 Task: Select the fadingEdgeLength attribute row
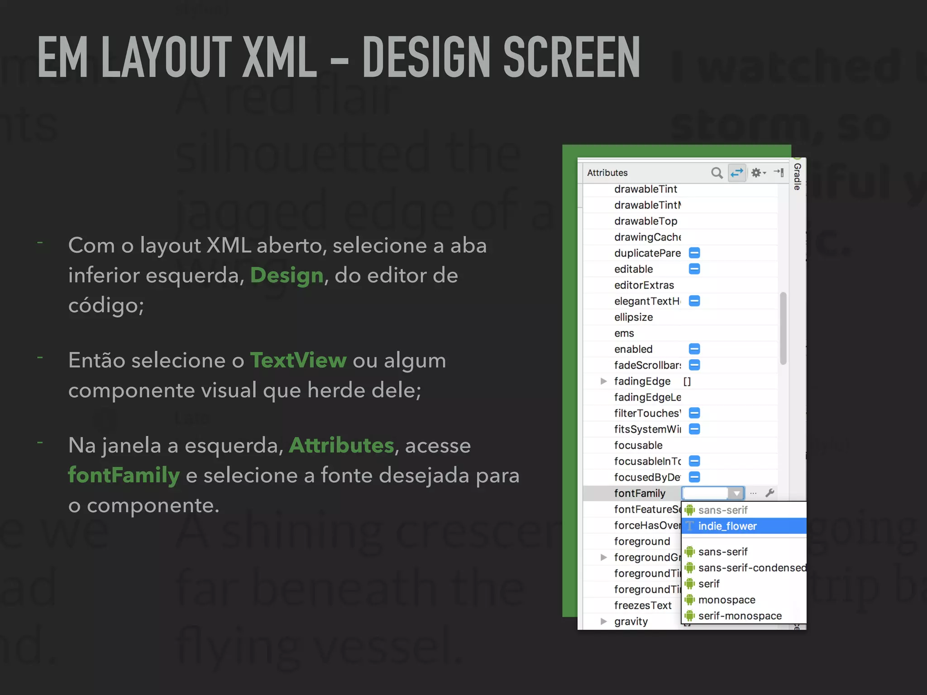[x=680, y=397]
